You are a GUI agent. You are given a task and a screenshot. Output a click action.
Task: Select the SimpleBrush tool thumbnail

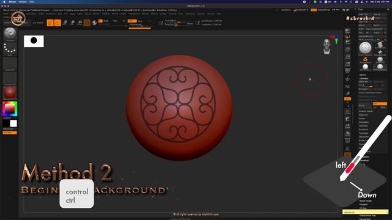365,60
